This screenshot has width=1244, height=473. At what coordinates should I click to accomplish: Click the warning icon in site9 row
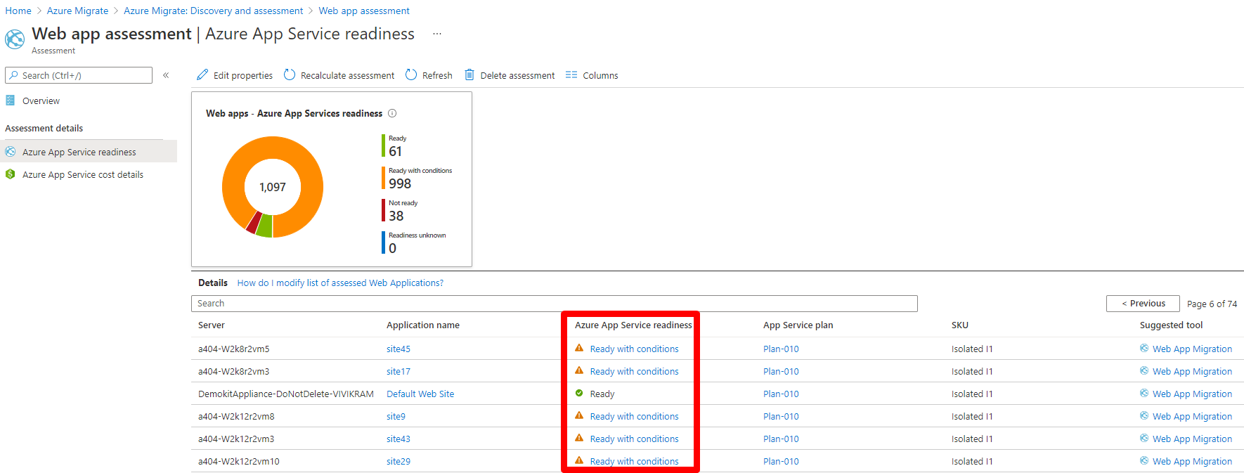(579, 415)
